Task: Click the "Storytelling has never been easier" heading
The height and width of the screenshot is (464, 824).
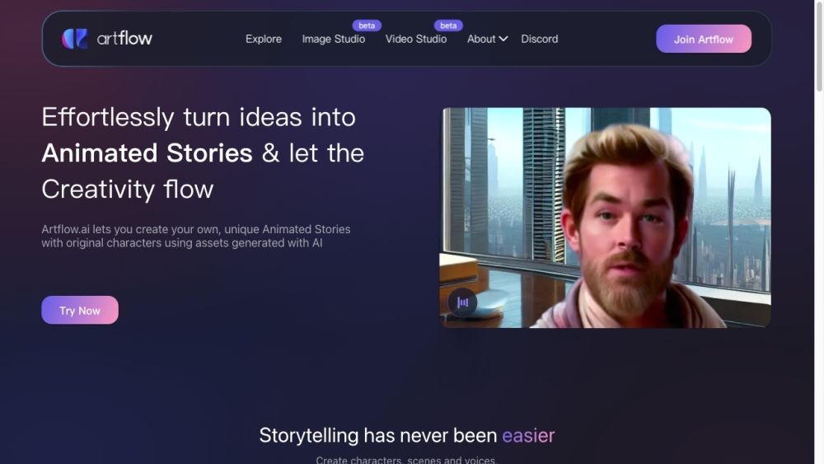Action: [x=407, y=435]
